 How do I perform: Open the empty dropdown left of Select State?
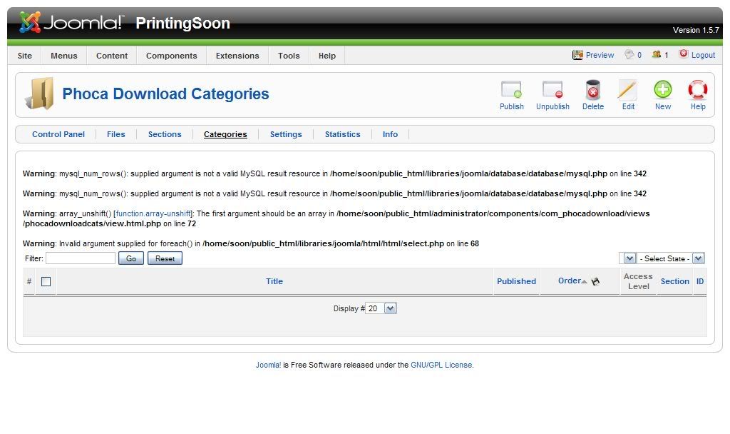[x=627, y=258]
